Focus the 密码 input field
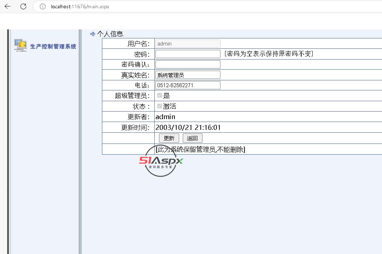The image size is (382, 254). pos(187,54)
